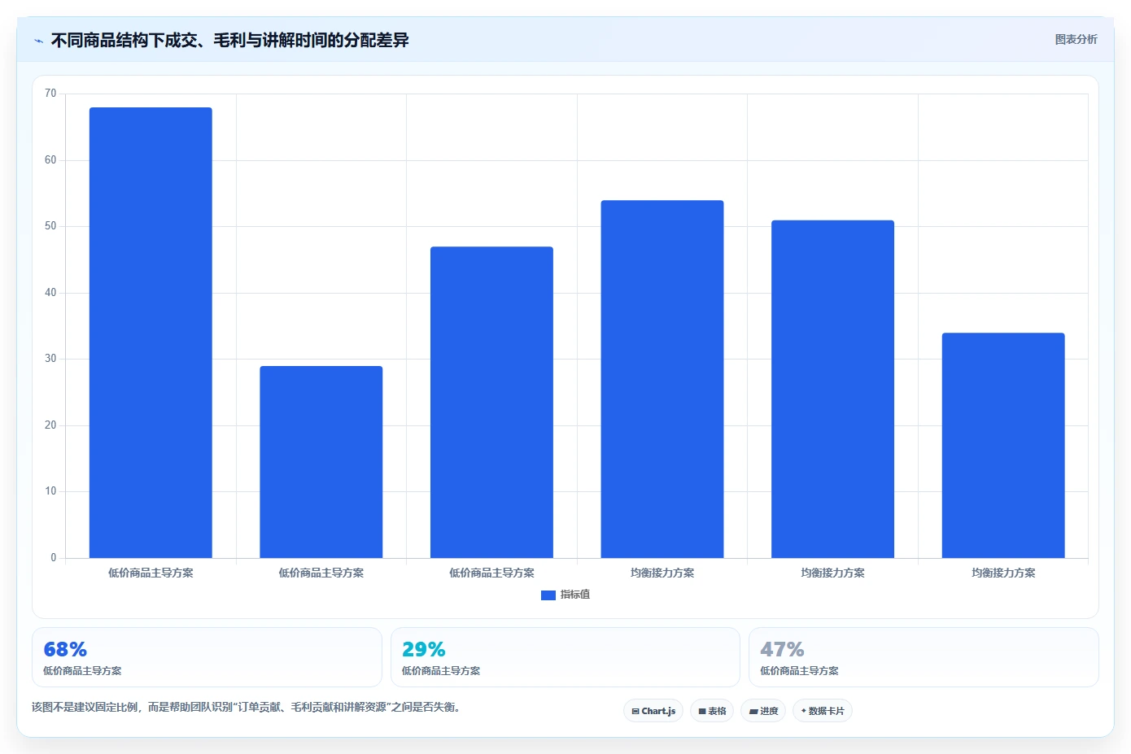Open the 68% stat card

207,657
